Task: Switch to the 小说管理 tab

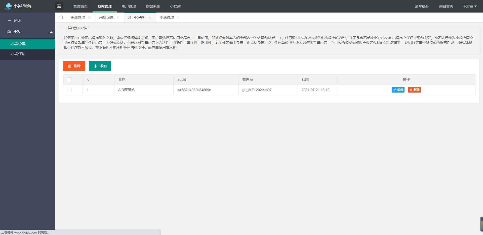Action: click(x=167, y=17)
